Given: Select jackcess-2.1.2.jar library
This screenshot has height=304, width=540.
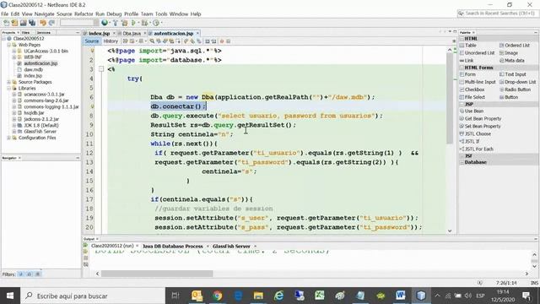Looking at the screenshot, I should click(41, 119).
